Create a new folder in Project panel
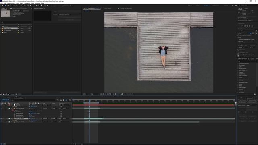Screen dimensions: 258x145 pyautogui.click(x=4, y=94)
